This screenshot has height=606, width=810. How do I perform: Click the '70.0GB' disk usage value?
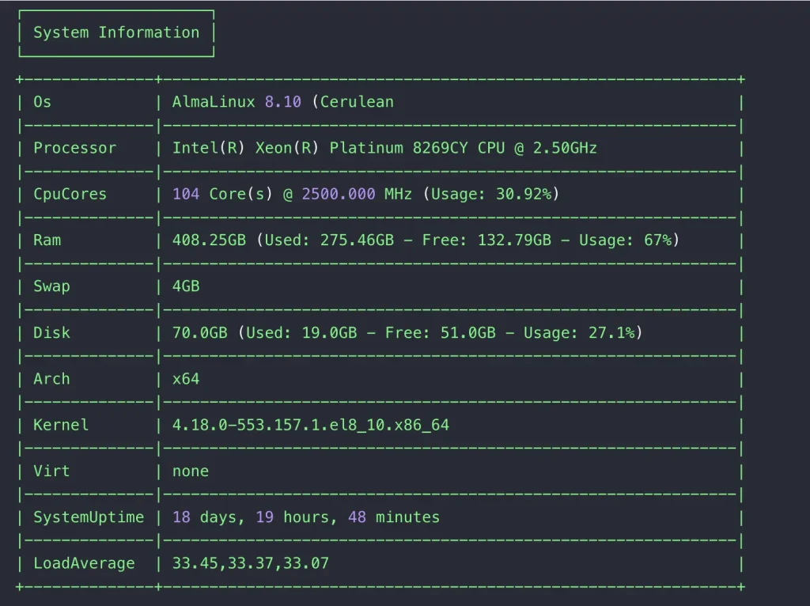pyautogui.click(x=407, y=333)
